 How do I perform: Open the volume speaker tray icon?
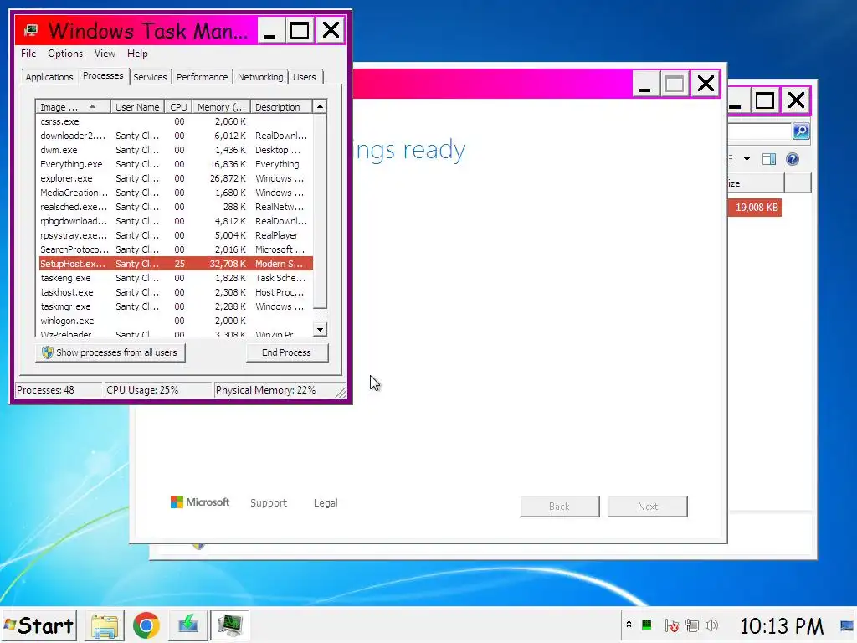click(711, 625)
